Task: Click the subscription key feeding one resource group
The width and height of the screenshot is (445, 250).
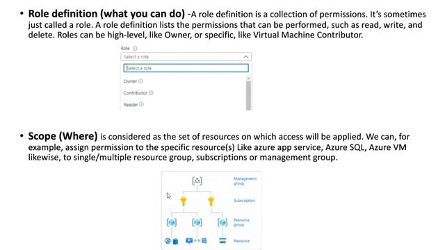Action: [211, 201]
